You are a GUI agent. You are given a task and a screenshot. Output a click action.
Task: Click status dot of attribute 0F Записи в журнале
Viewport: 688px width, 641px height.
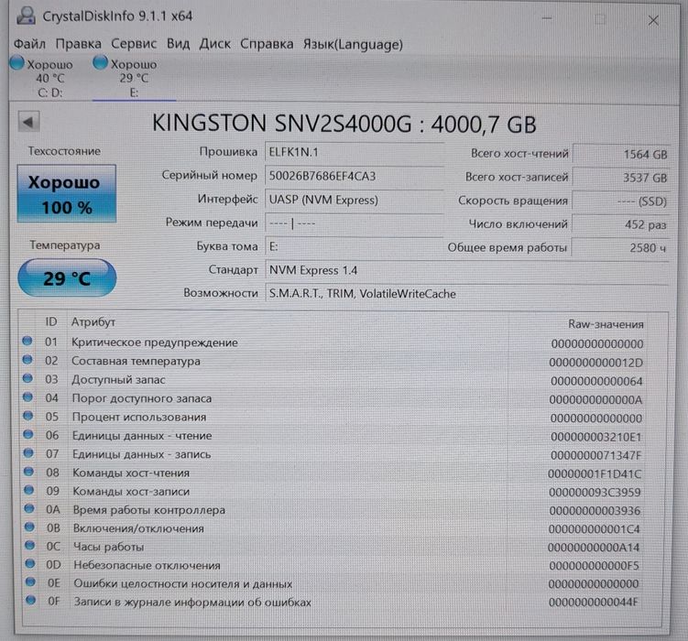(31, 600)
